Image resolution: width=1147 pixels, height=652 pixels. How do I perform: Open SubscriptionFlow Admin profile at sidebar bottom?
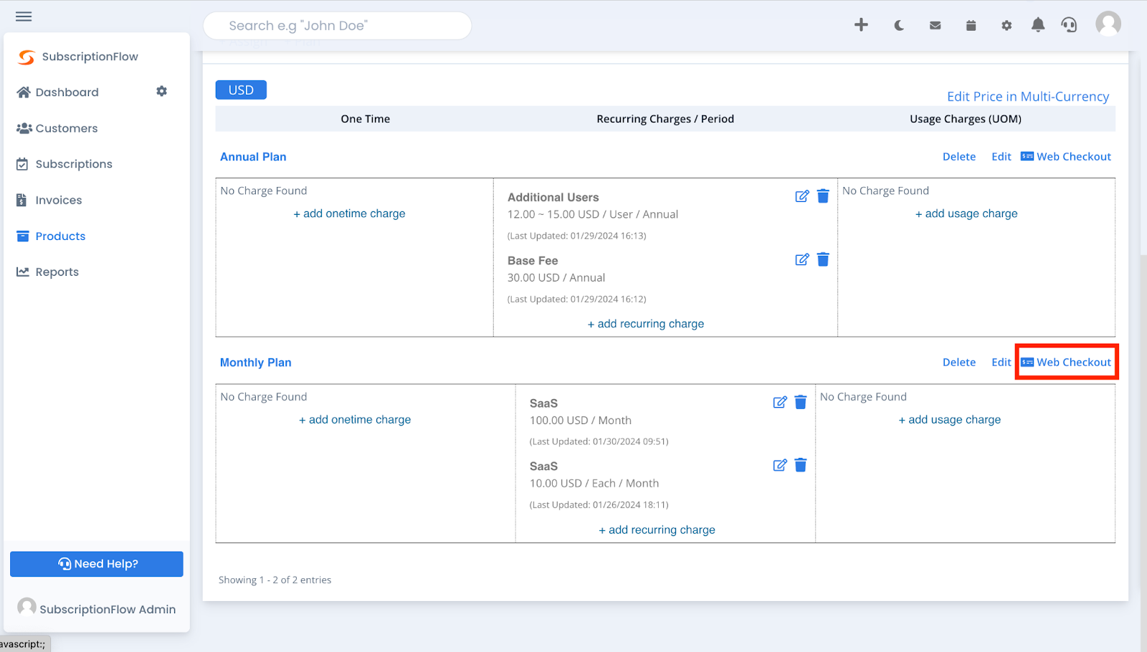[x=97, y=608]
